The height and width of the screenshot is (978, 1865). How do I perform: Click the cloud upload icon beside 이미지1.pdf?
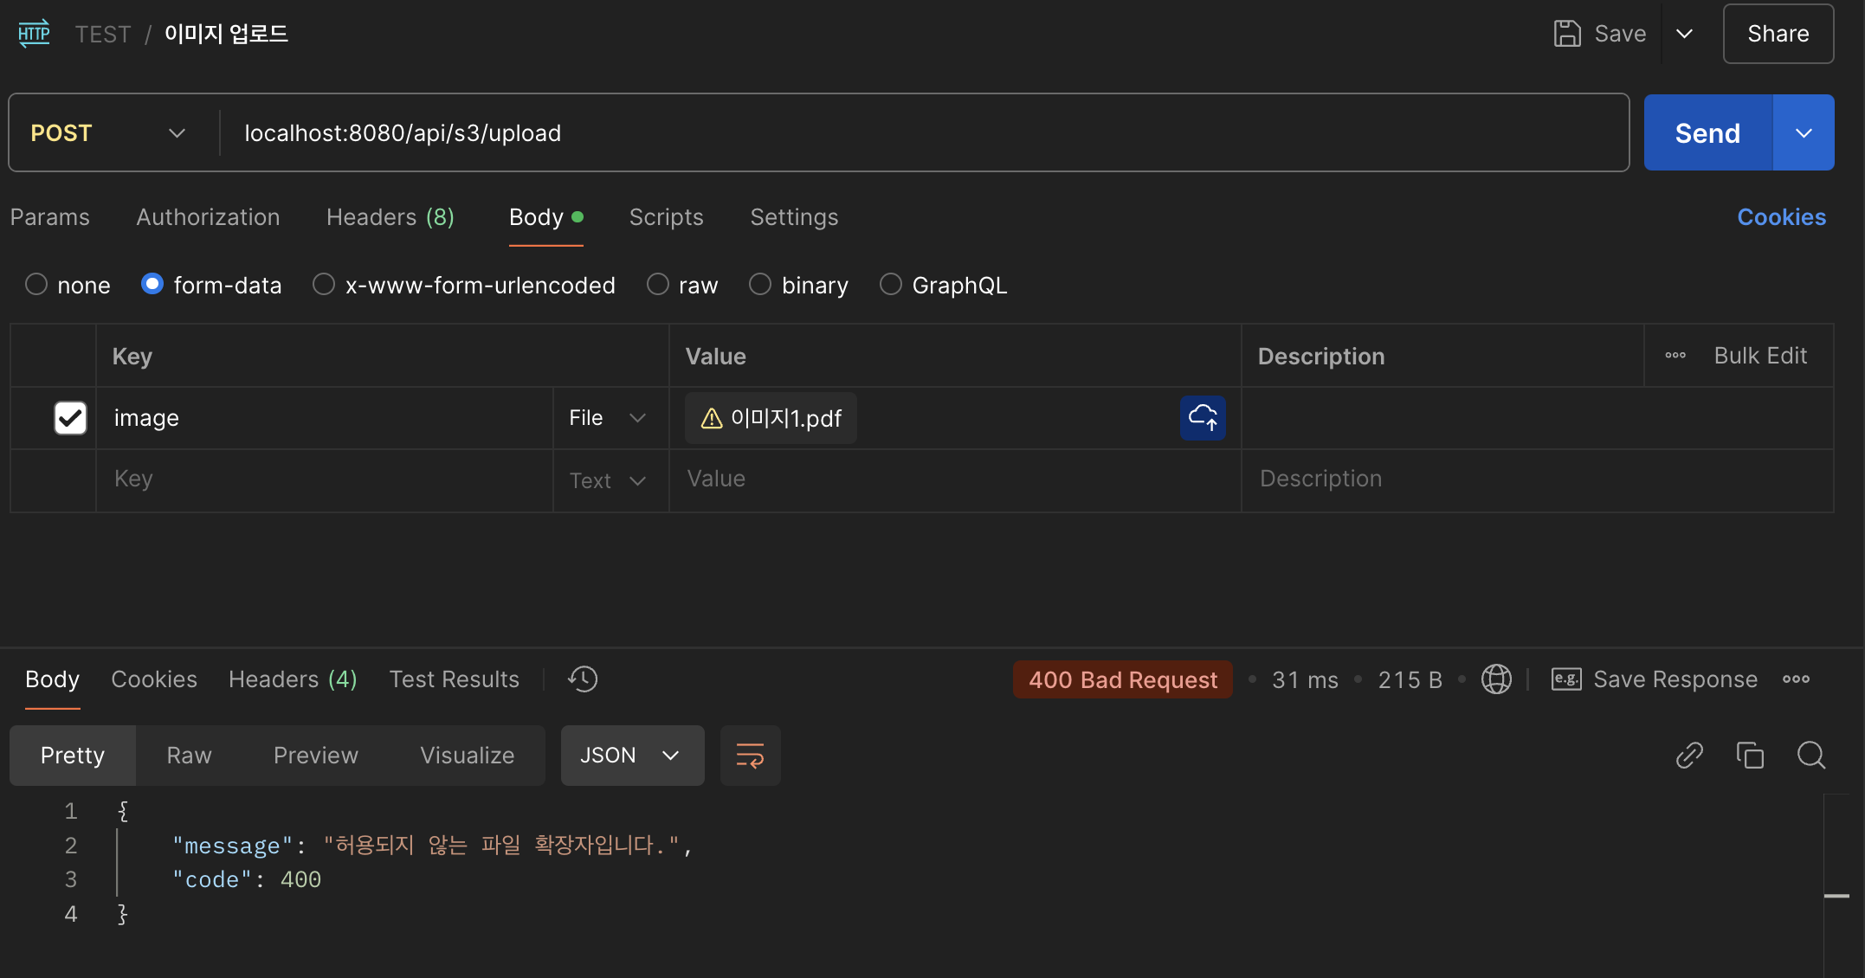point(1203,418)
